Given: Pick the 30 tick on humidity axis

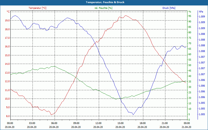Looking at the screenshot, I should click(x=190, y=87).
